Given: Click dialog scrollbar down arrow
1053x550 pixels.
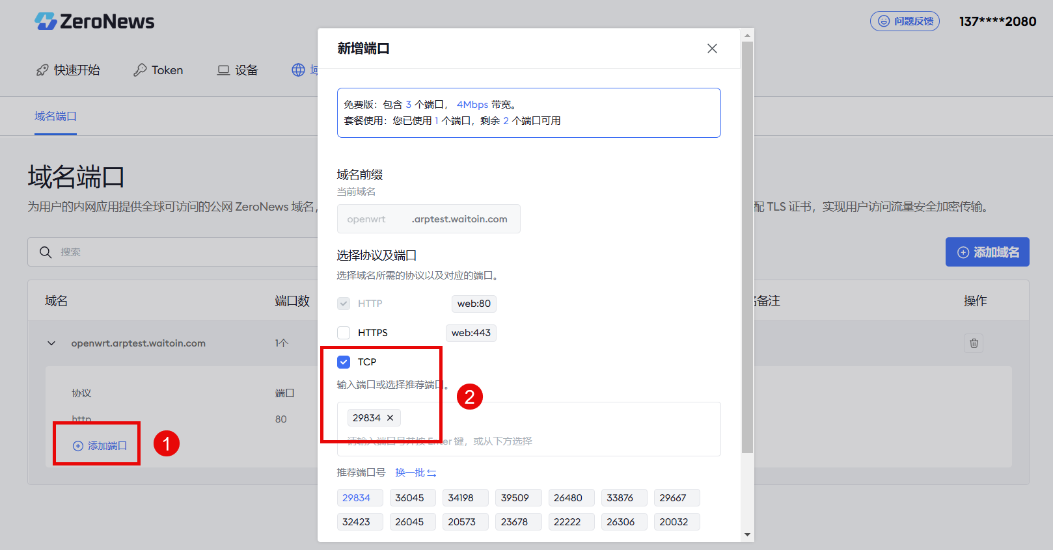Looking at the screenshot, I should coord(747,535).
